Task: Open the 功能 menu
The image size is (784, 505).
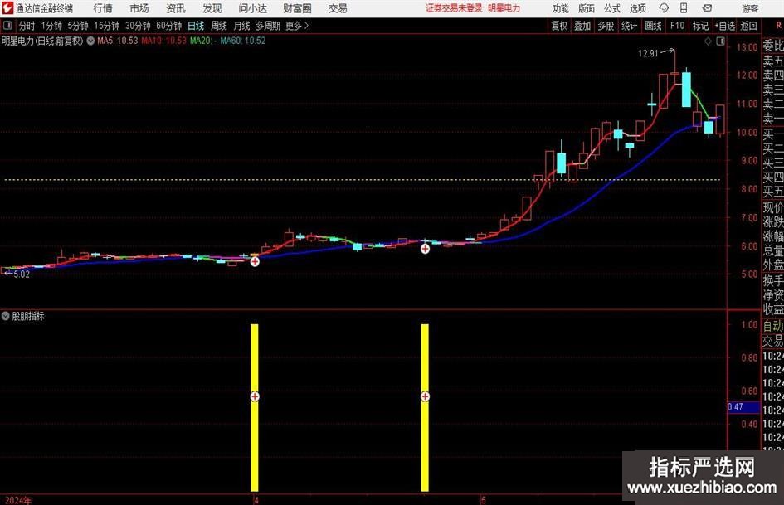Action: pyautogui.click(x=561, y=8)
